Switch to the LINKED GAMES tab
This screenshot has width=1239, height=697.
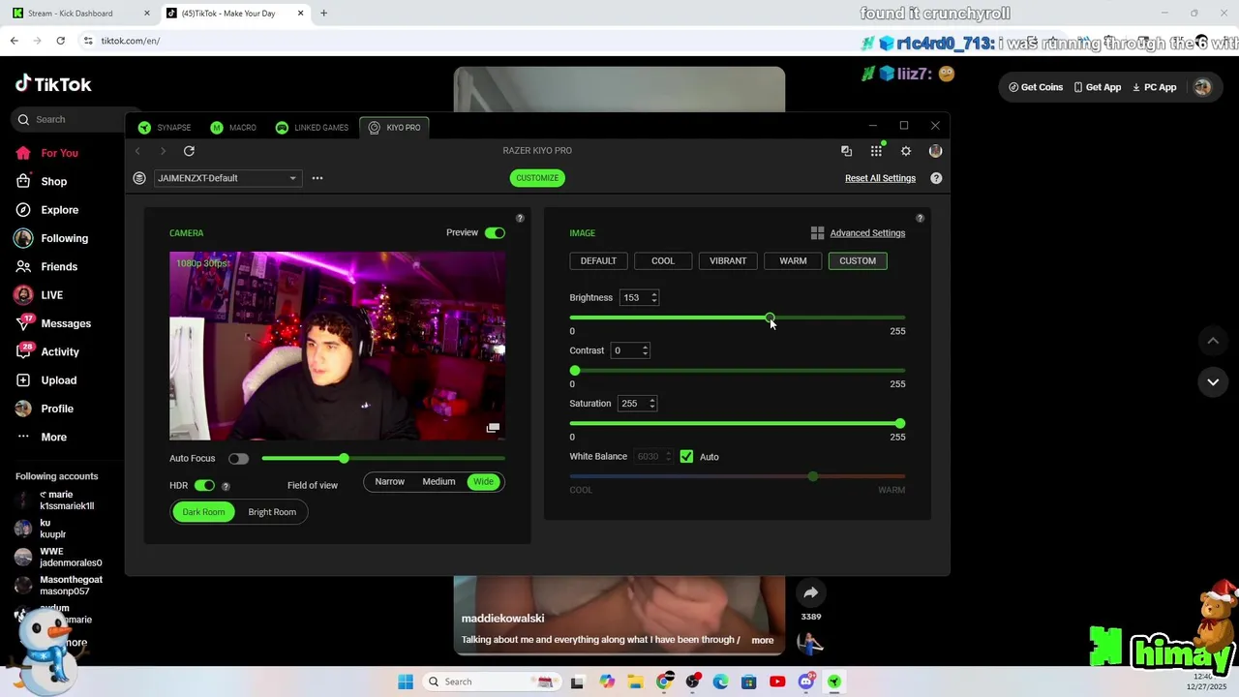pyautogui.click(x=311, y=128)
